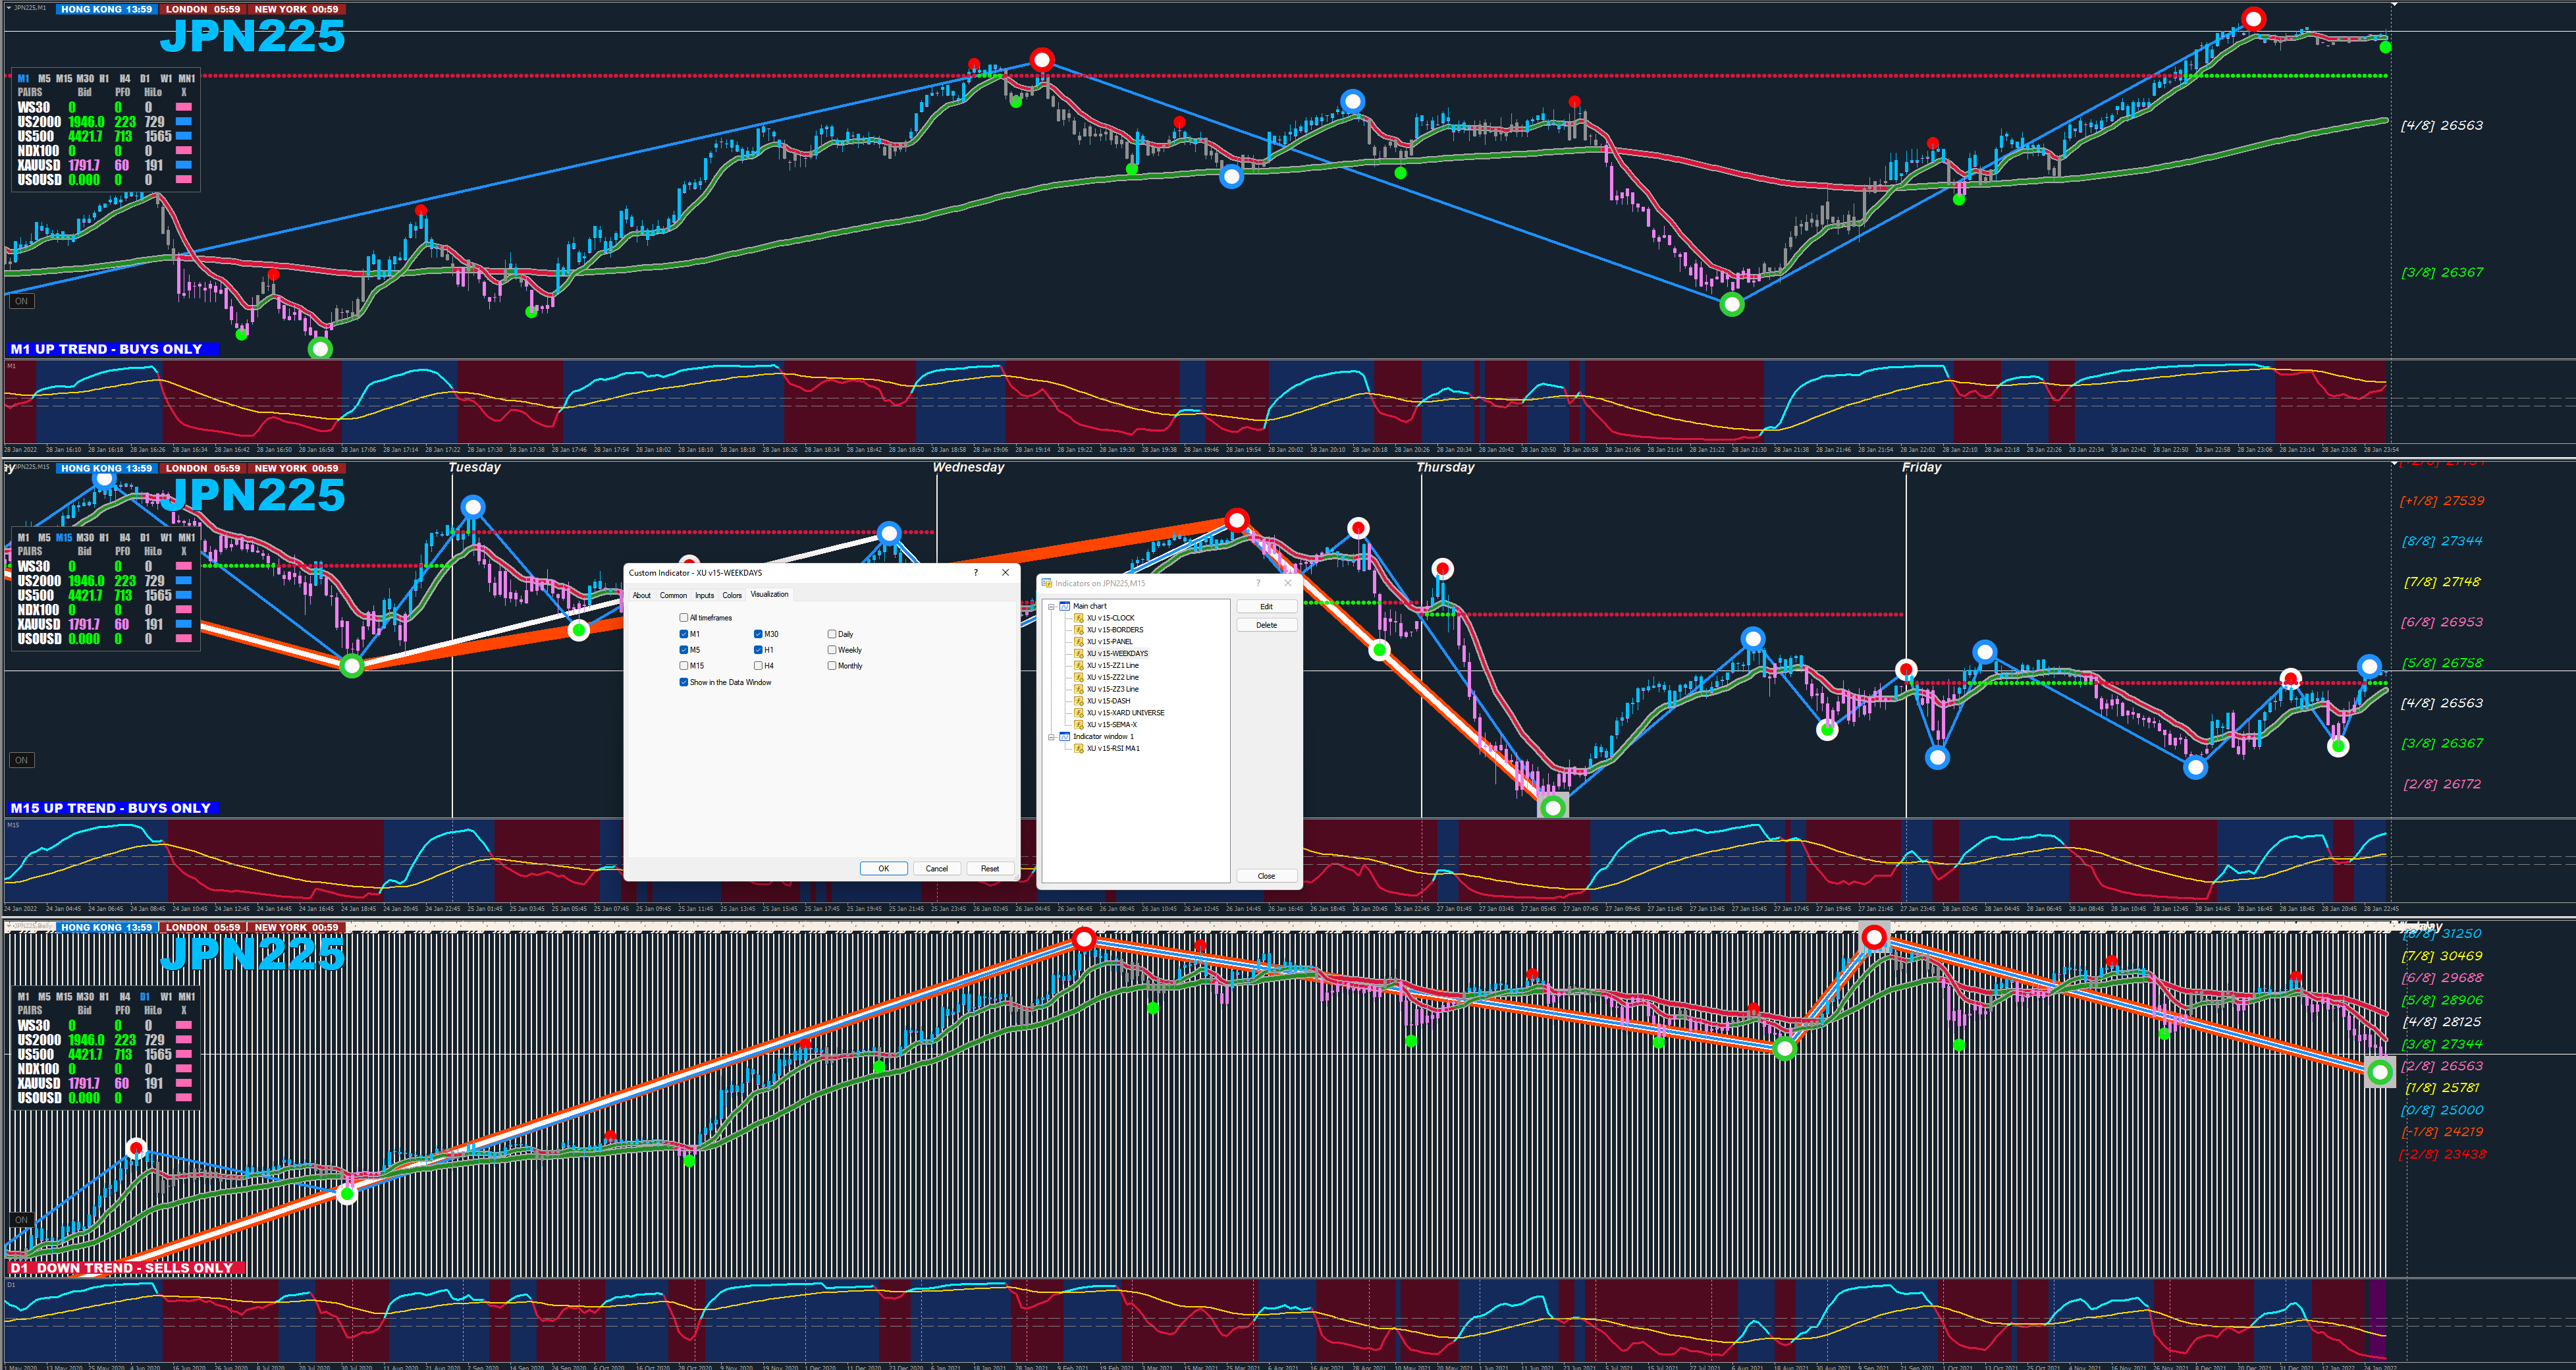The height and width of the screenshot is (1370, 2576).
Task: Switch to the Colors tab
Action: point(732,595)
